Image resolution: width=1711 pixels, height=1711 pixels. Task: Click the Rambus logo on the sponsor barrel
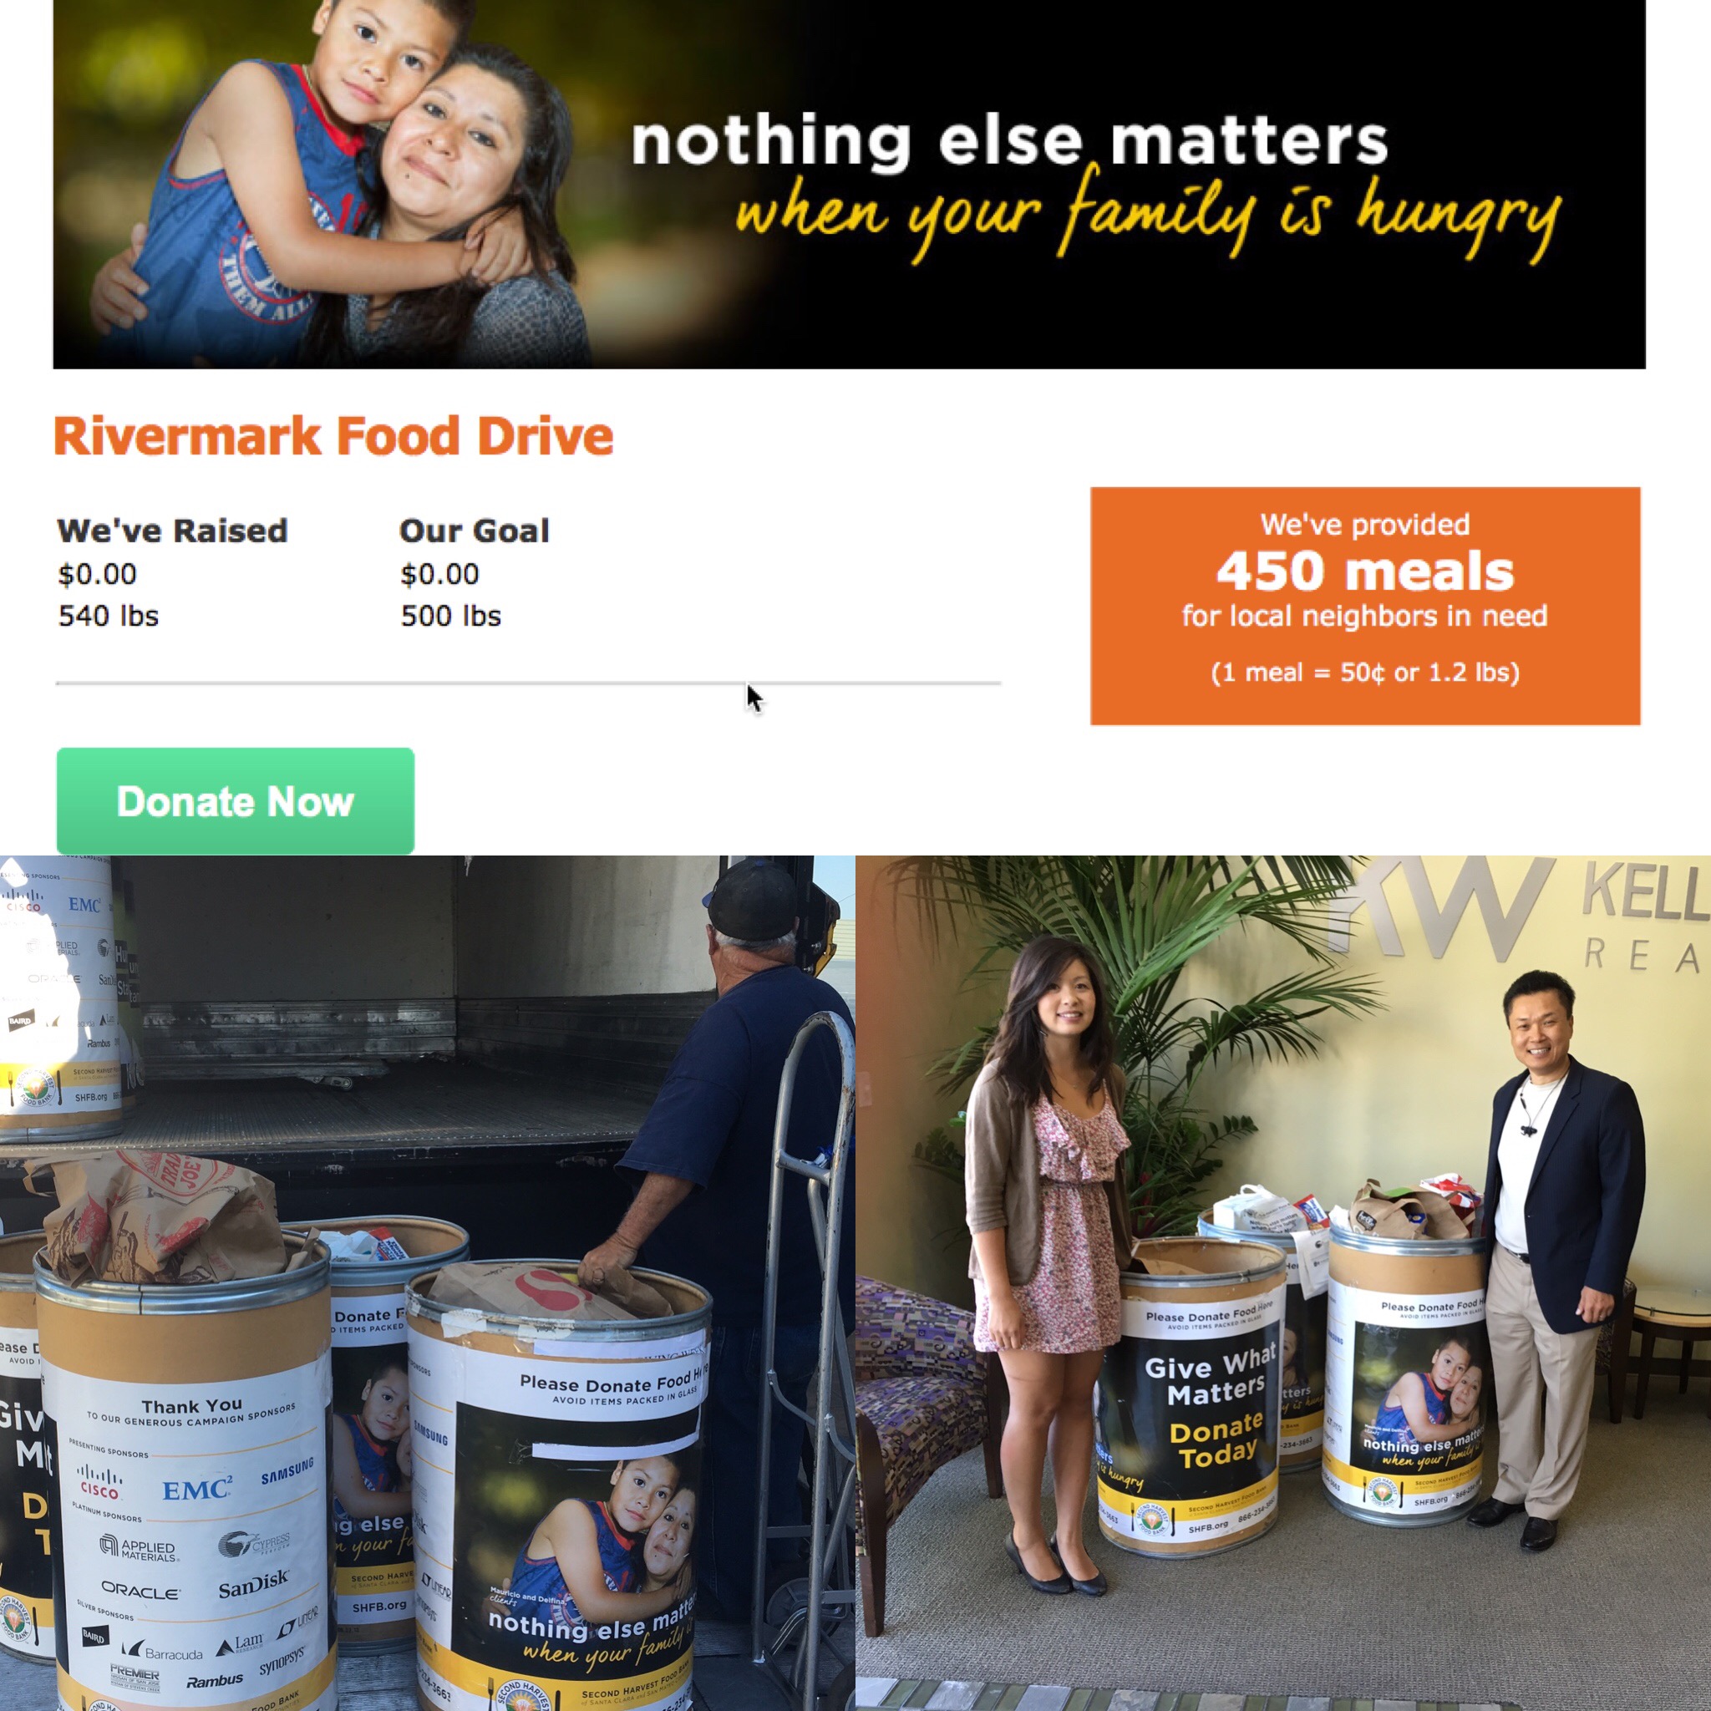(x=215, y=1679)
